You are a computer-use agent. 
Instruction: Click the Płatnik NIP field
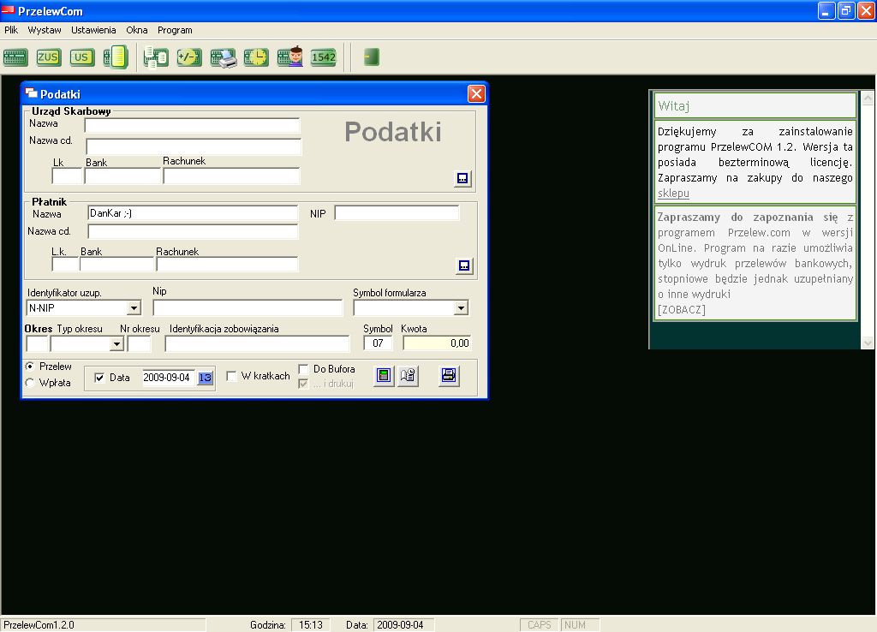coord(397,213)
